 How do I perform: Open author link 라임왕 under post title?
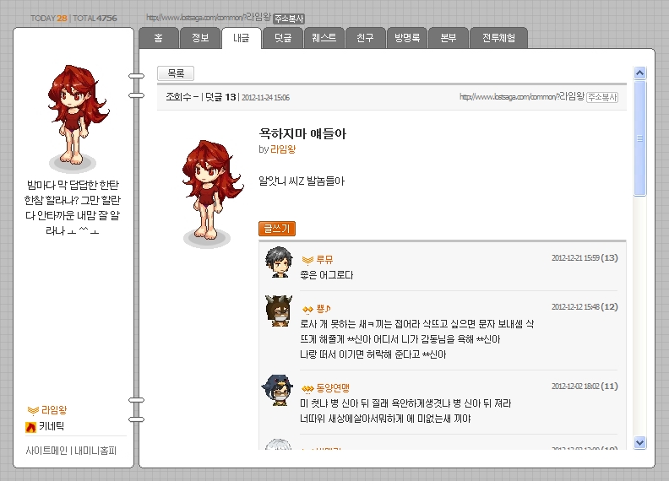pyautogui.click(x=283, y=149)
